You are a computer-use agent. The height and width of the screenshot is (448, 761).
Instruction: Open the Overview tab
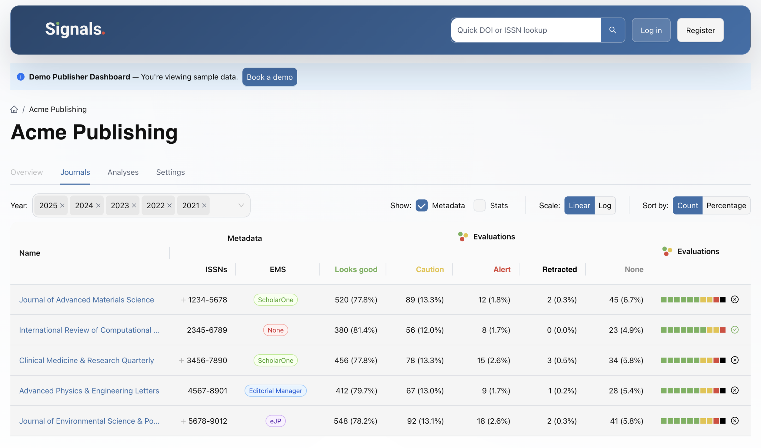point(26,172)
